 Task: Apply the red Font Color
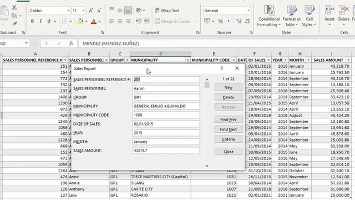(94, 22)
